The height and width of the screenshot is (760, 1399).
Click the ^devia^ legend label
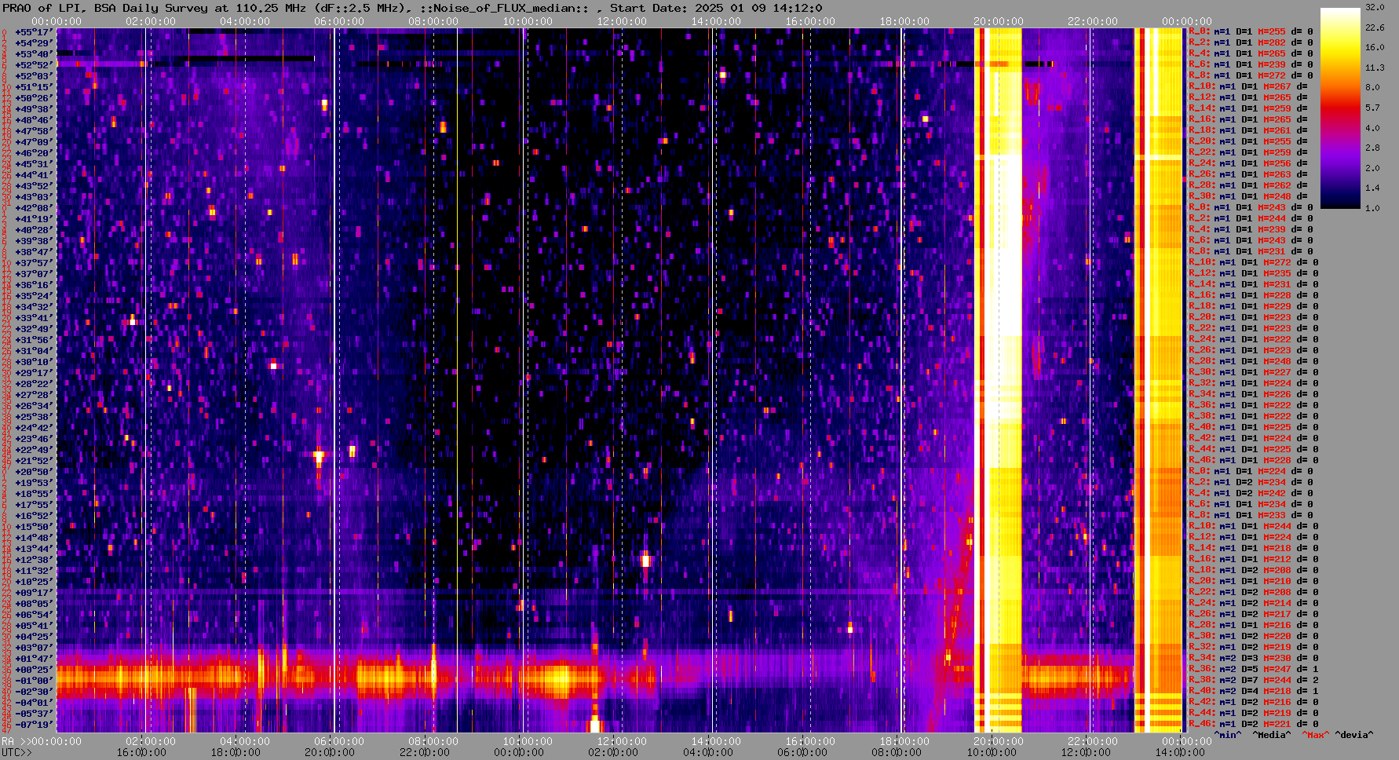click(x=1354, y=735)
